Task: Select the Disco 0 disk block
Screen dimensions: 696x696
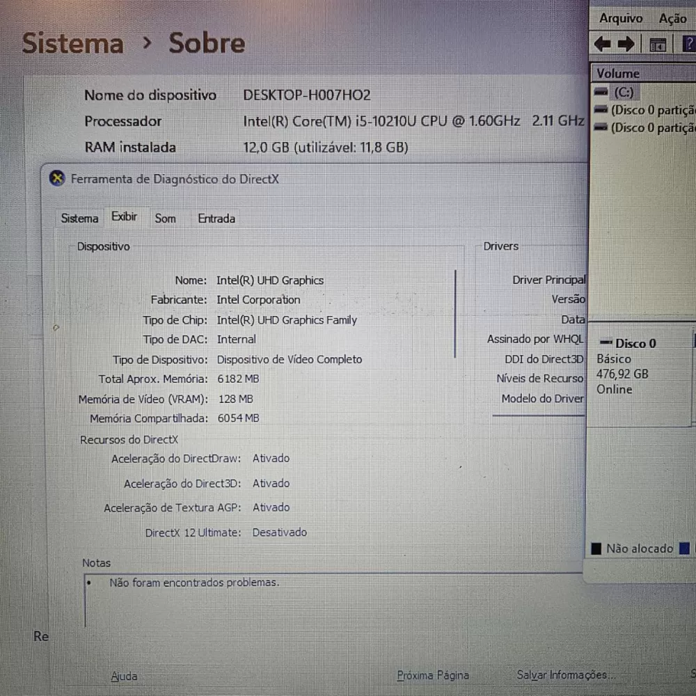Action: point(633,365)
